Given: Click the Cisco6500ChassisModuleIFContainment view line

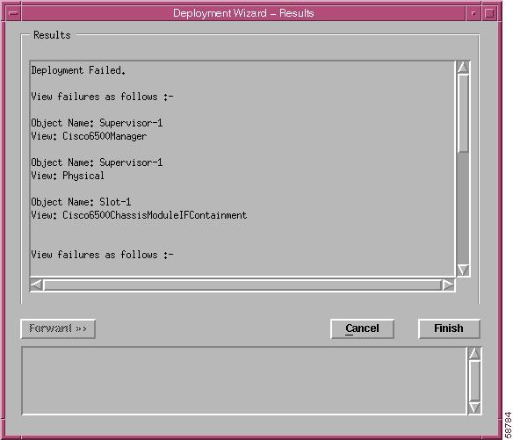Looking at the screenshot, I should point(139,215).
